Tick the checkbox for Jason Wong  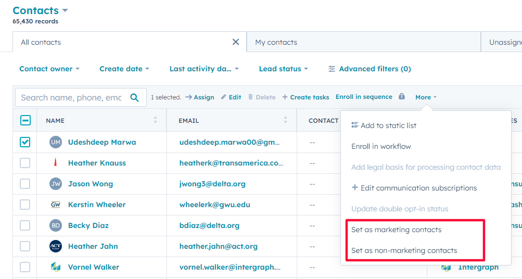coord(25,184)
